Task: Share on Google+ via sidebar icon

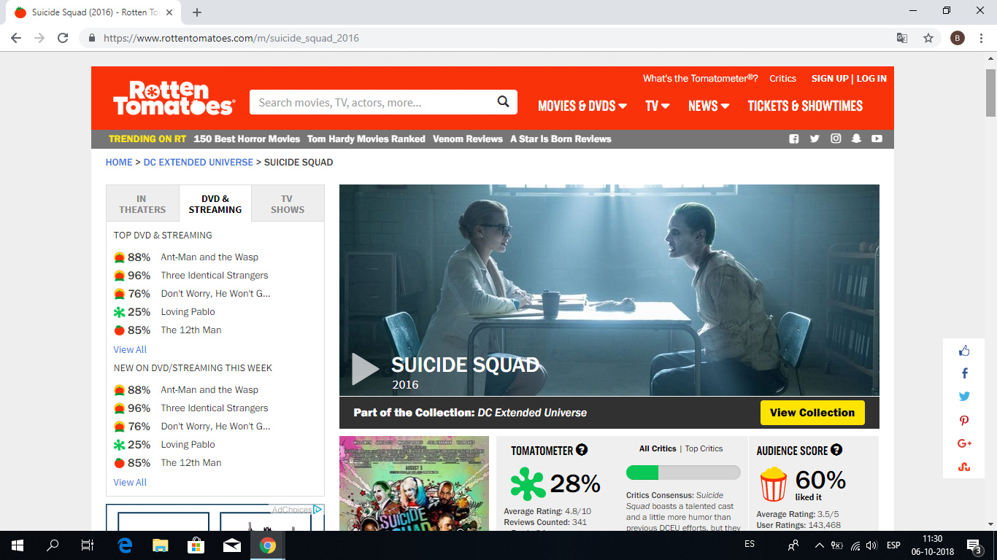Action: [964, 443]
